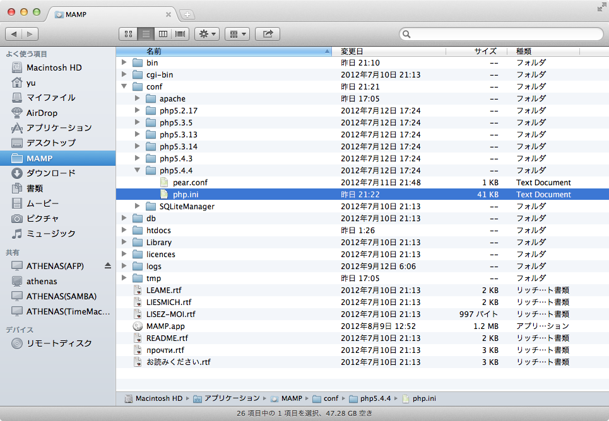The image size is (609, 421).
Task: Open Macintosh HD in the sidebar
Action: [58, 67]
